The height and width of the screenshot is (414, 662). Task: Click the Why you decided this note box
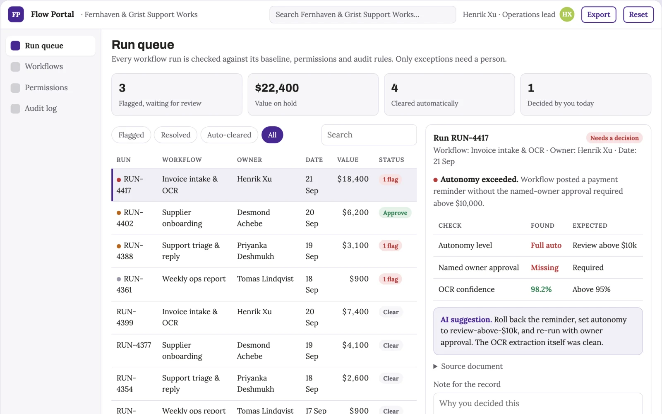click(538, 403)
